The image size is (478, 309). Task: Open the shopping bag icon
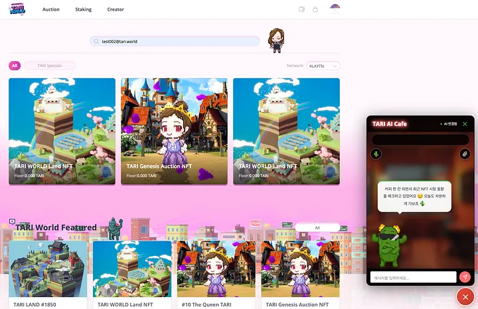315,9
